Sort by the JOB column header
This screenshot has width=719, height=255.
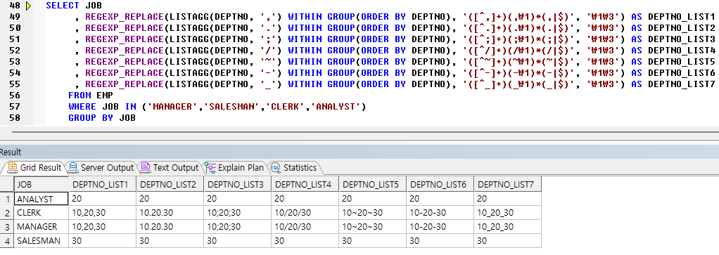tap(42, 184)
